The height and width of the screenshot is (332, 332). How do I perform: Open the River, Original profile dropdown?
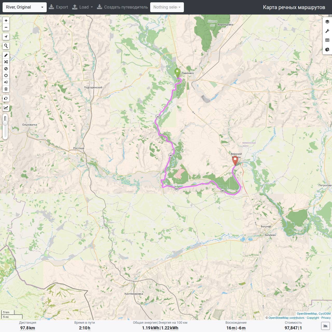pos(25,7)
